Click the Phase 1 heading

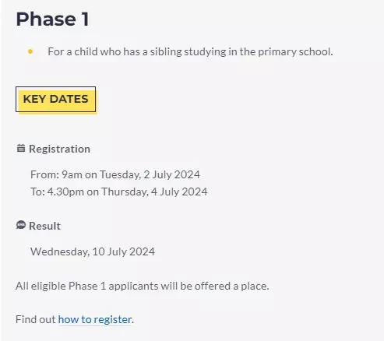[52, 19]
